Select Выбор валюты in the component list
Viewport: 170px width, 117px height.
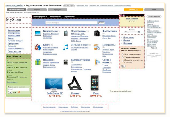pyautogui.click(x=152, y=43)
